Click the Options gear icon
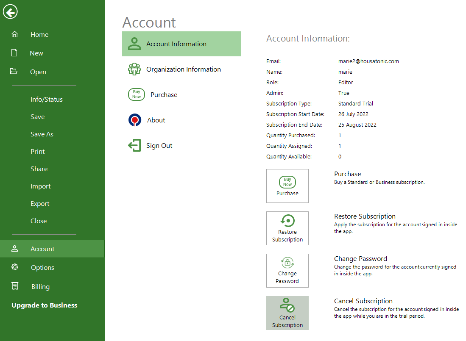The width and height of the screenshot is (466, 341). point(15,267)
